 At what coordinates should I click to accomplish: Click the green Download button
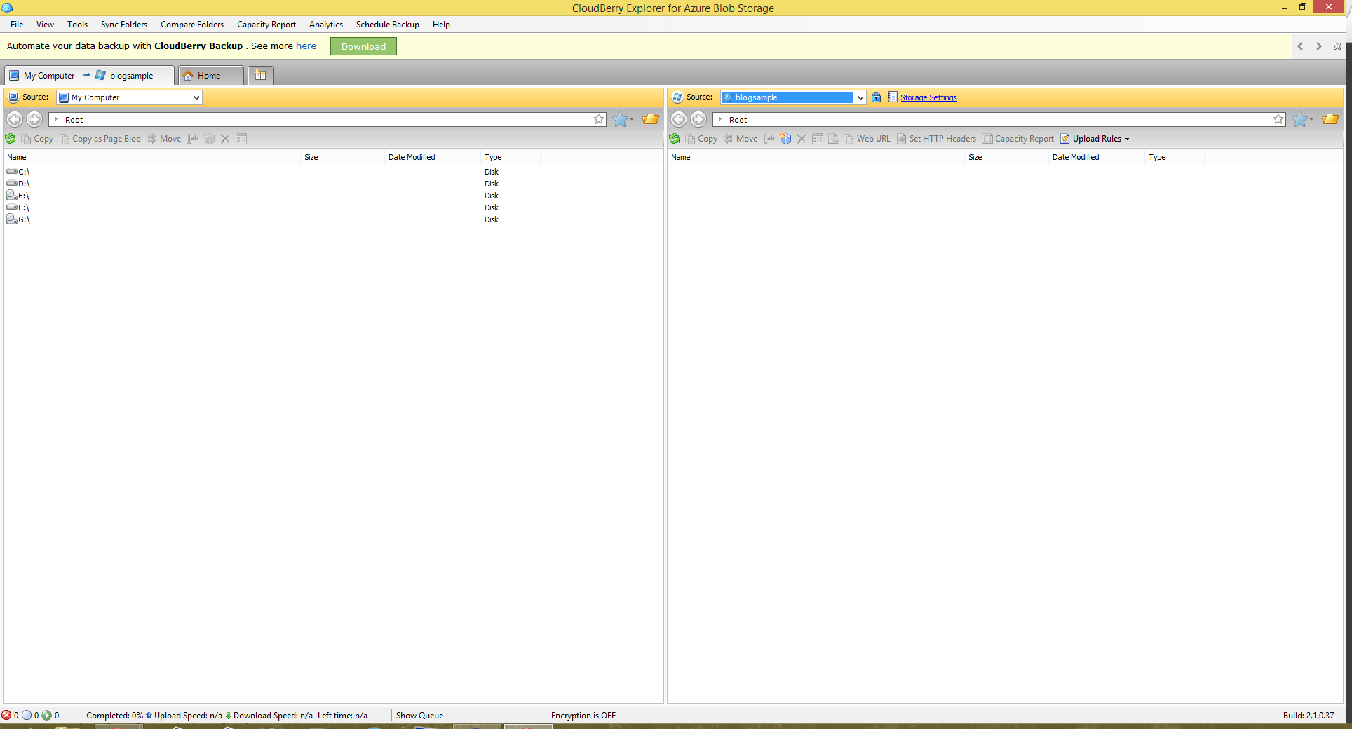[363, 46]
